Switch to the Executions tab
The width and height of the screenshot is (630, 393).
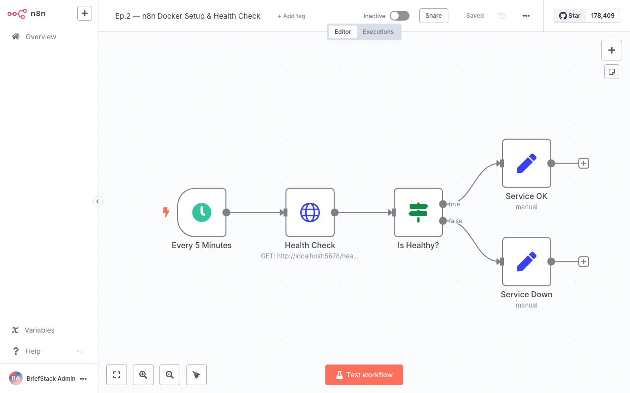point(378,31)
